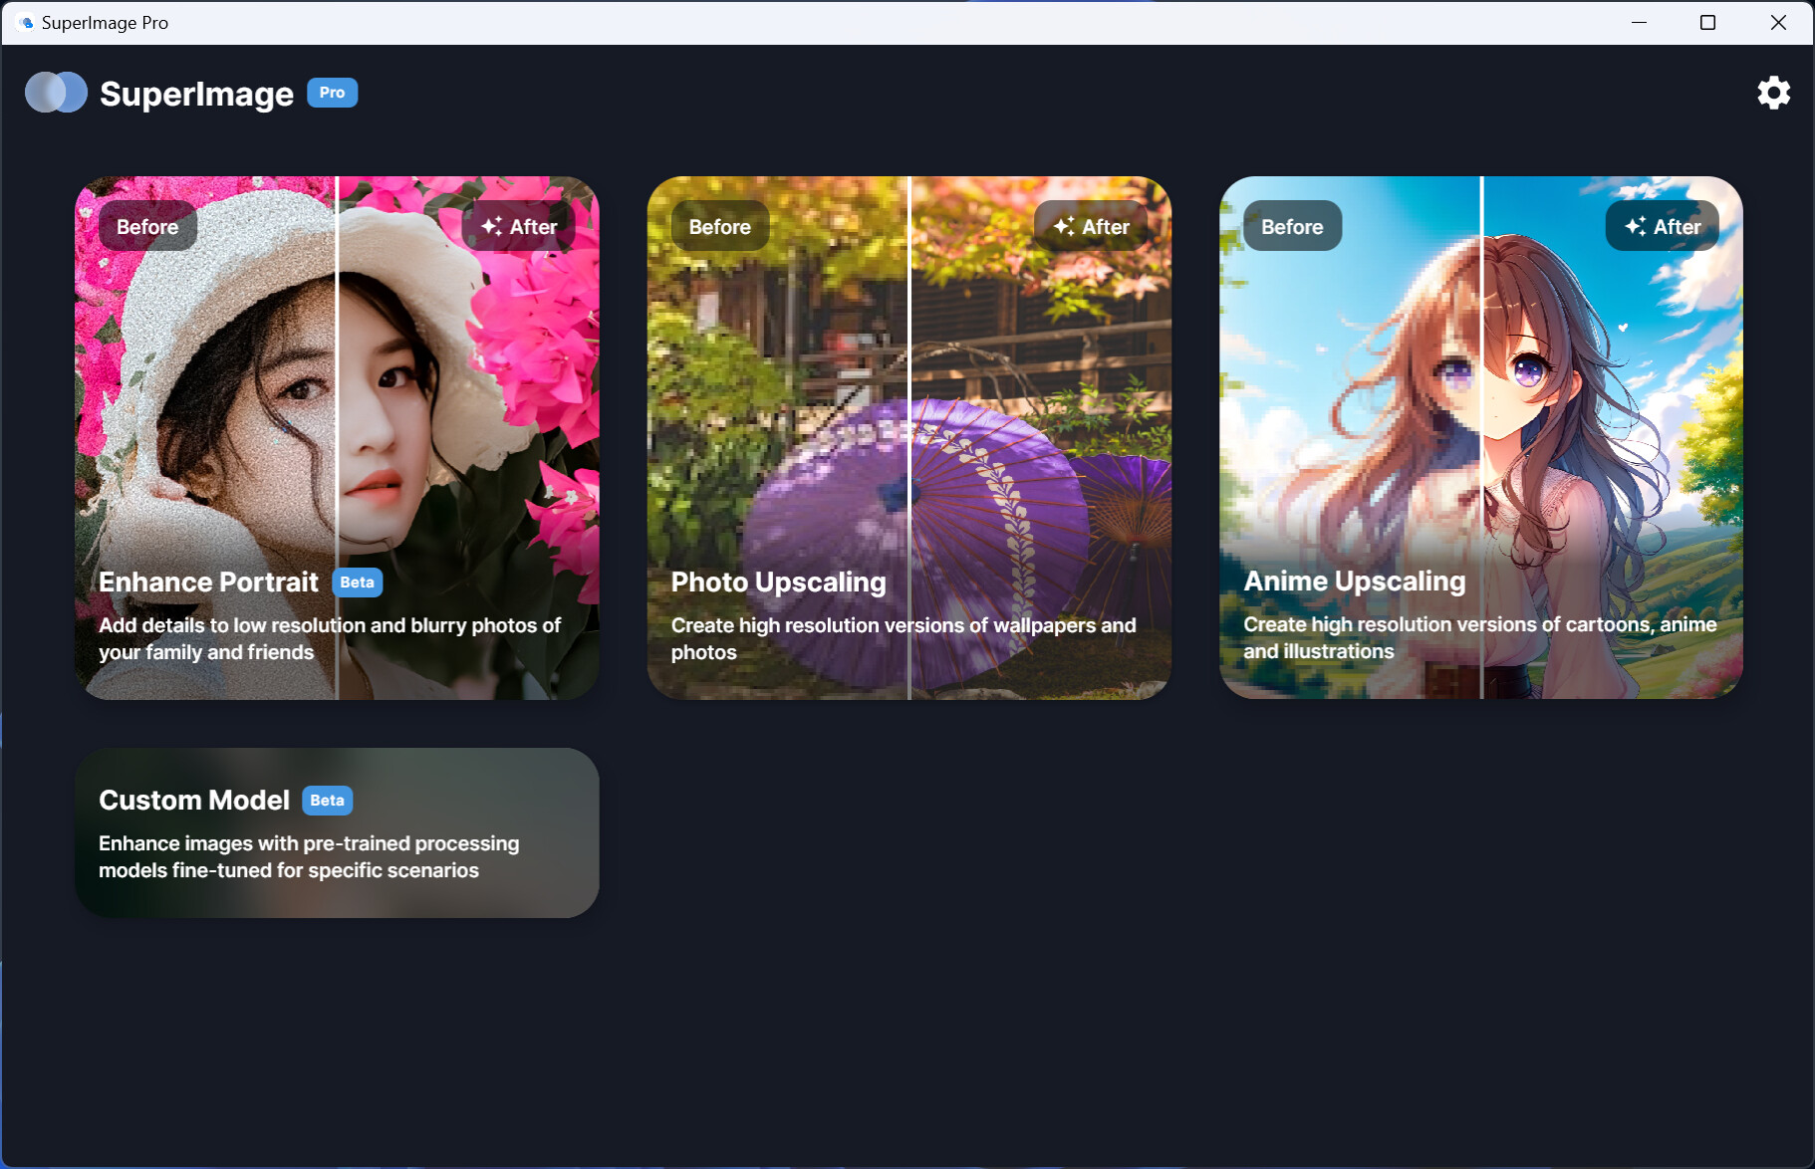Click 'Create high resolution versions of cartoons' text

point(1480,637)
